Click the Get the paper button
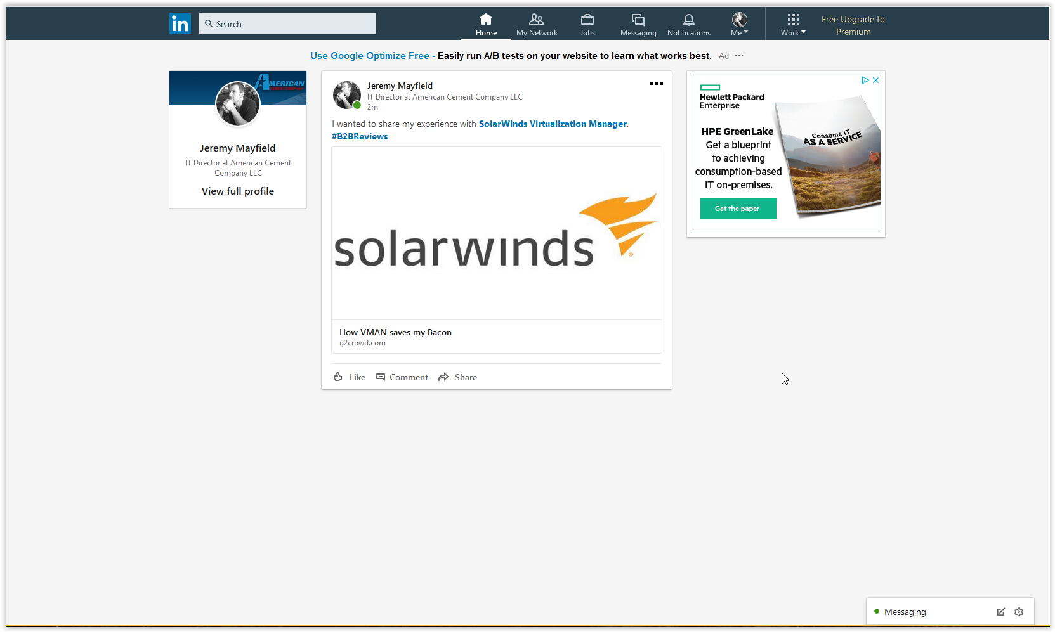 [x=738, y=209]
